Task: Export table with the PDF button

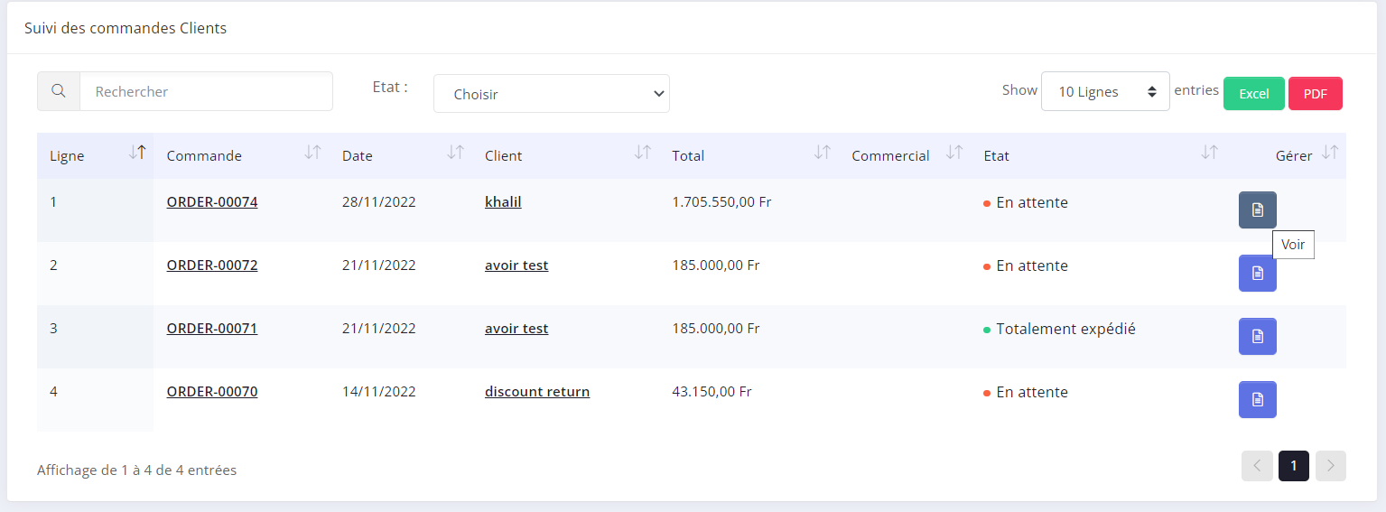Action: [x=1315, y=94]
